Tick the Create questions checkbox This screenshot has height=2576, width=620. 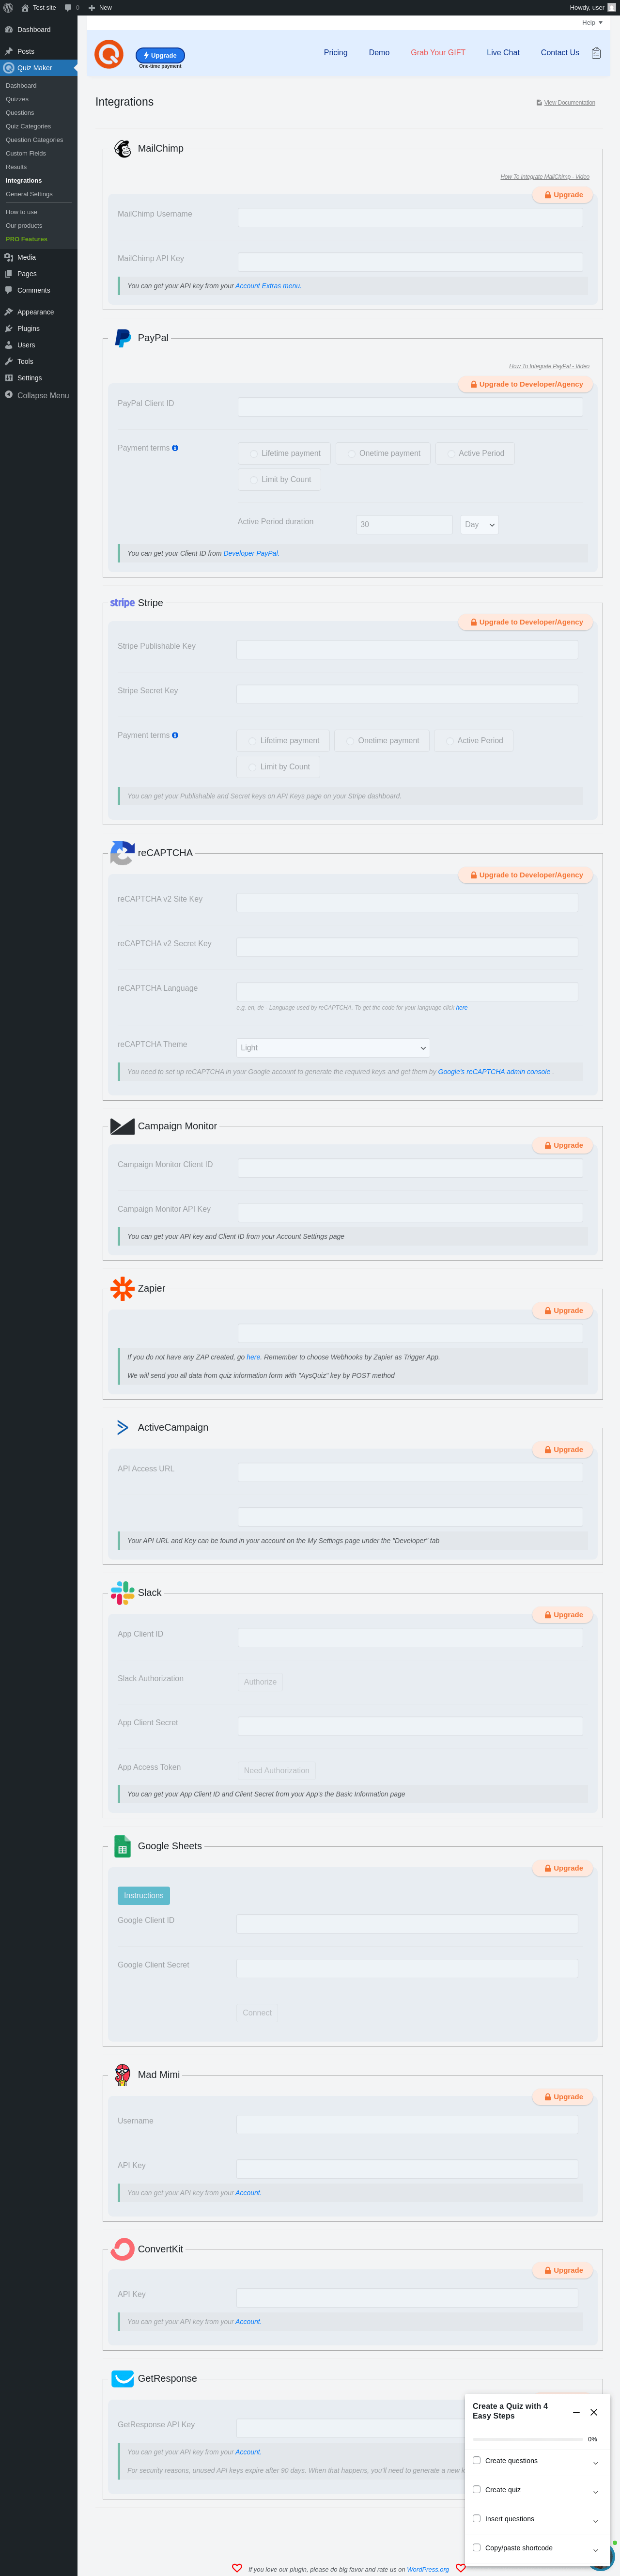[476, 2460]
